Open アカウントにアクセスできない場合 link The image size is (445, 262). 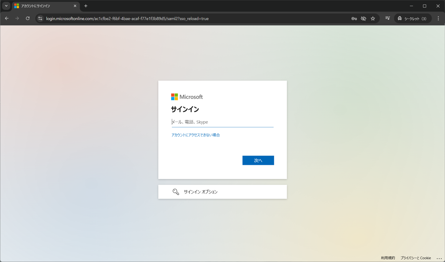[196, 135]
